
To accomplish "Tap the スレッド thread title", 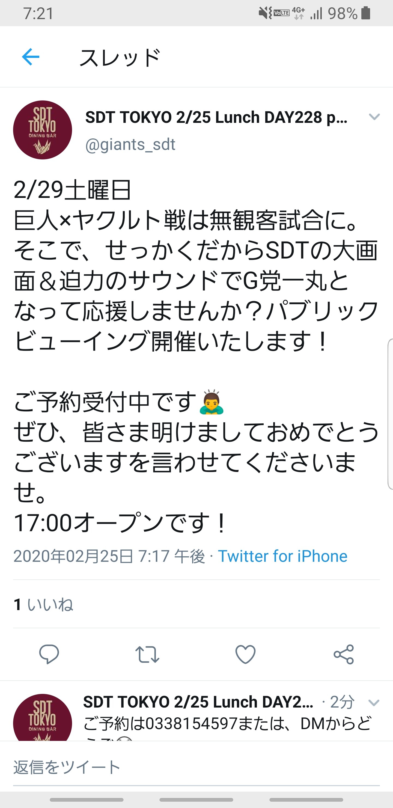I will pyautogui.click(x=120, y=58).
